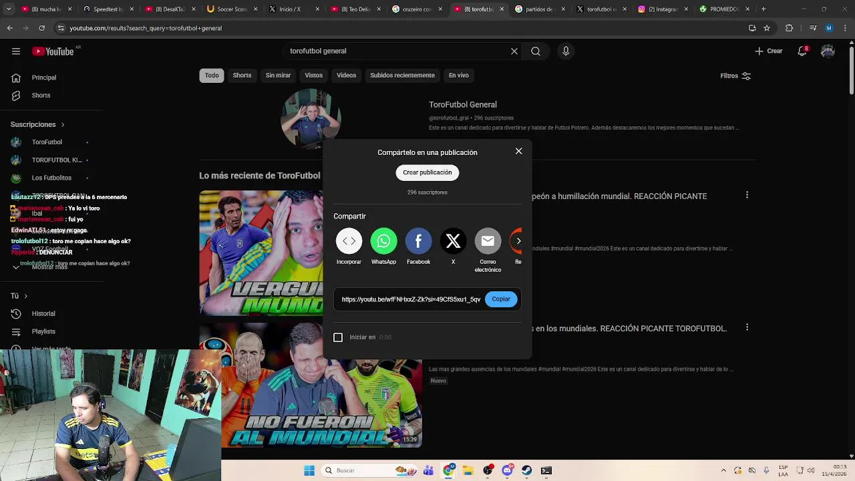Open options for the humillación mundial video
This screenshot has width=855, height=481.
coord(747,195)
